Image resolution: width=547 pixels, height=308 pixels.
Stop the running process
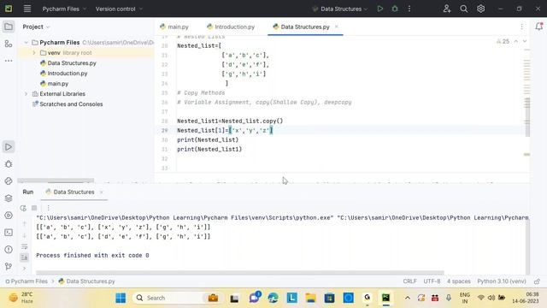(34, 208)
